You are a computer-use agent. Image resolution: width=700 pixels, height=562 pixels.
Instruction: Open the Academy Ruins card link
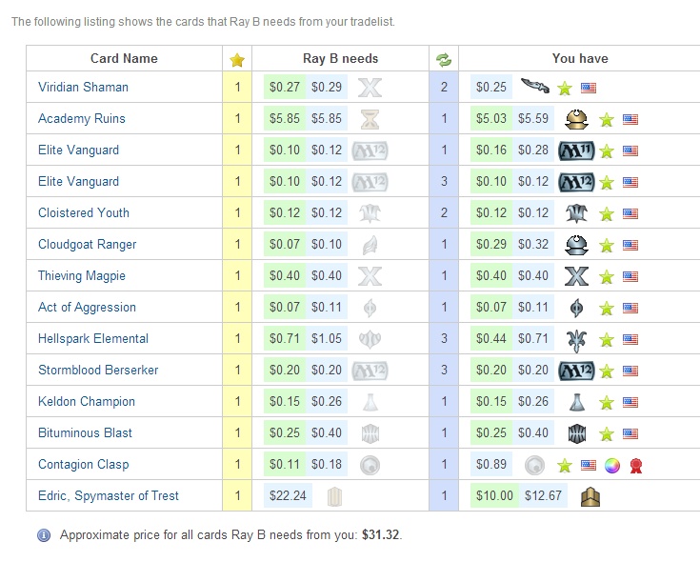pyautogui.click(x=82, y=118)
